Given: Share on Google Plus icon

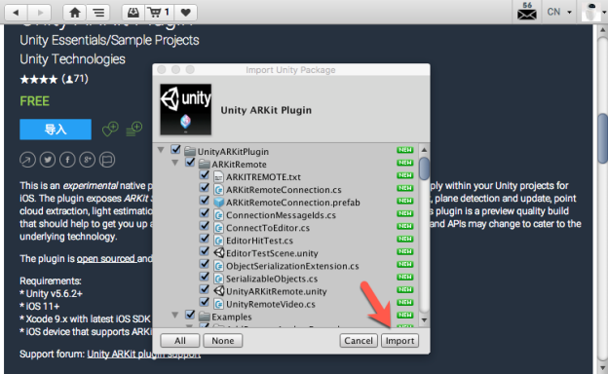Looking at the screenshot, I should click(88, 160).
